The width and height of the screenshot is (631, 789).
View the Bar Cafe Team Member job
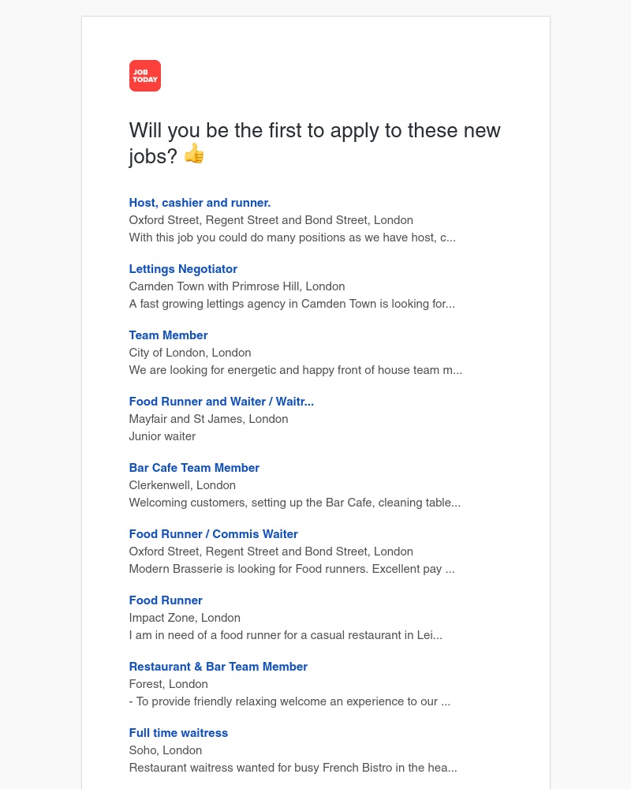pos(194,468)
